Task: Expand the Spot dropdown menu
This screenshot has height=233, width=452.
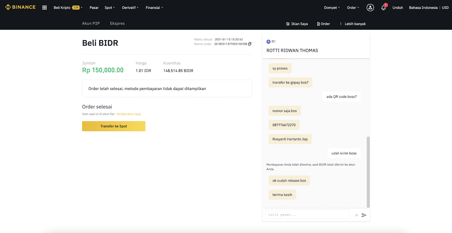Action: [110, 8]
